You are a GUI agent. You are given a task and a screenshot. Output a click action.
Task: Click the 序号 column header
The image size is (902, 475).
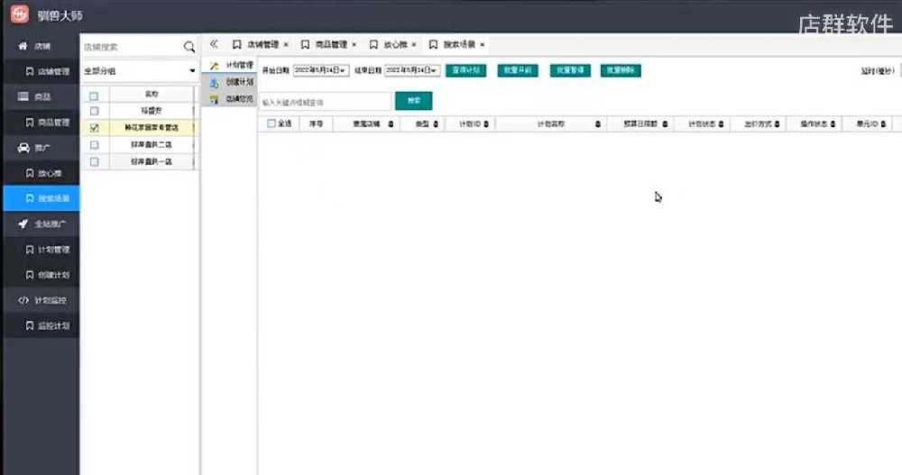point(316,123)
